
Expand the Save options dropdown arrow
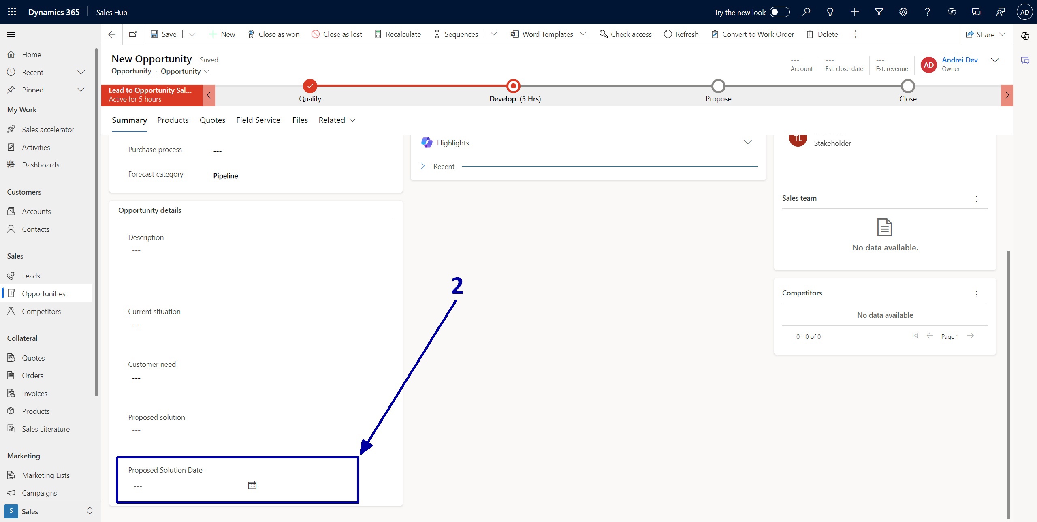[192, 34]
